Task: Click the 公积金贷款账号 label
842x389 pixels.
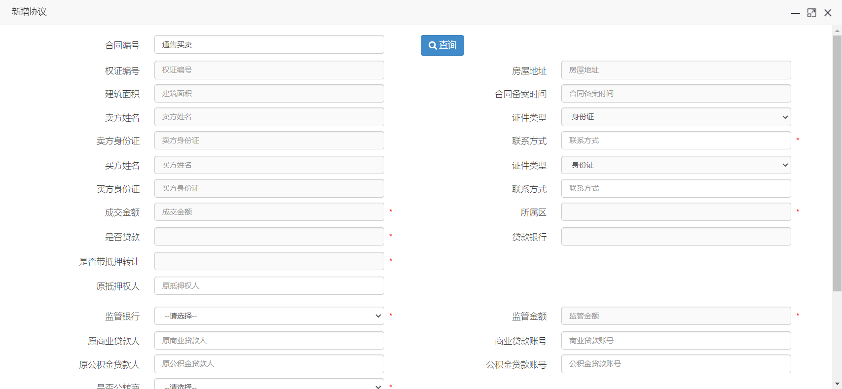Action: pyautogui.click(x=516, y=365)
